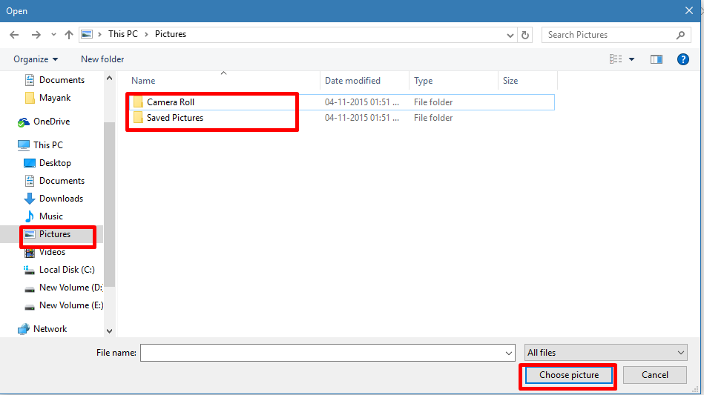
Task: Select Pictures in the navigation pane
Action: click(54, 234)
